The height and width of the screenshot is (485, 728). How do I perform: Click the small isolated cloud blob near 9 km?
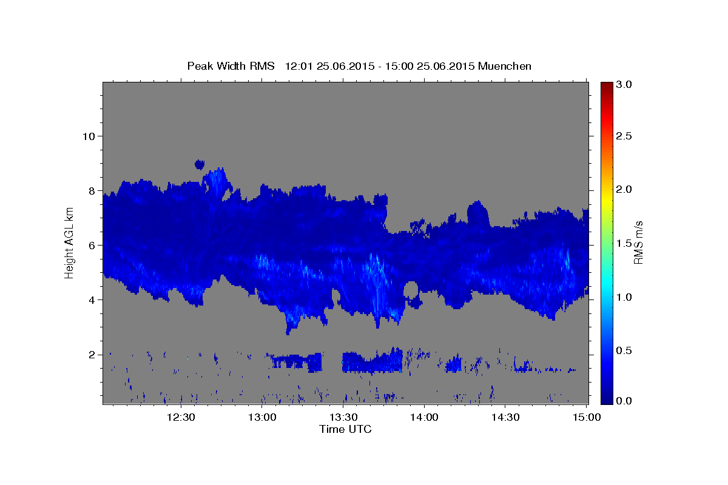pos(200,164)
